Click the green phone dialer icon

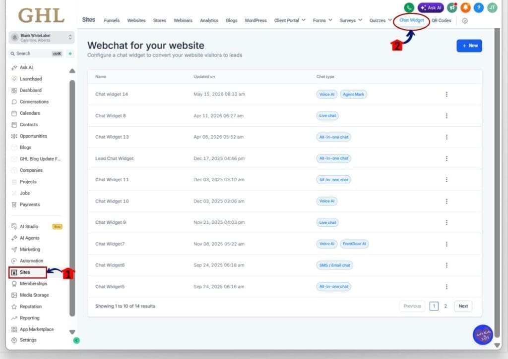[409, 7]
